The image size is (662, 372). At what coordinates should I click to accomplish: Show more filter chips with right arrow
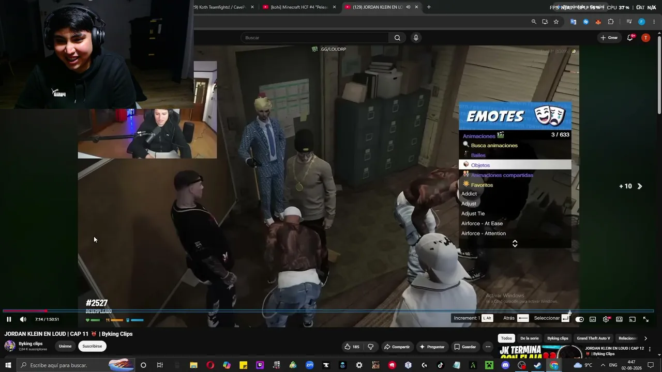coord(645,338)
